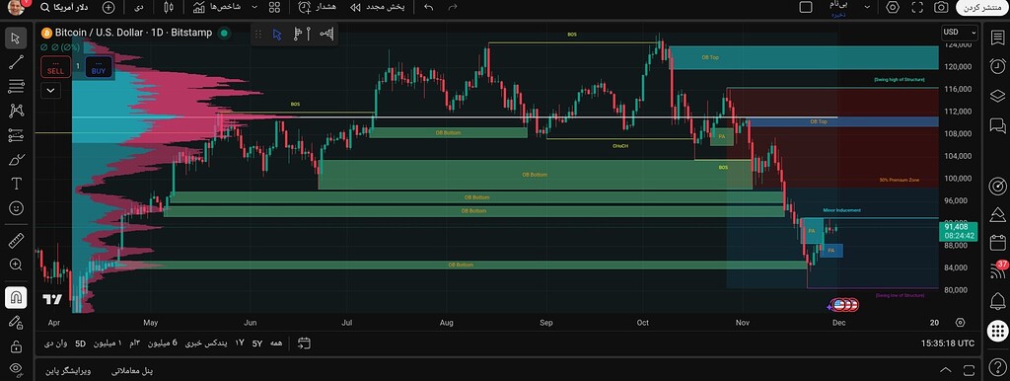Open watchlist and details panel
Screen dimensions: 1010x381
pyautogui.click(x=997, y=38)
